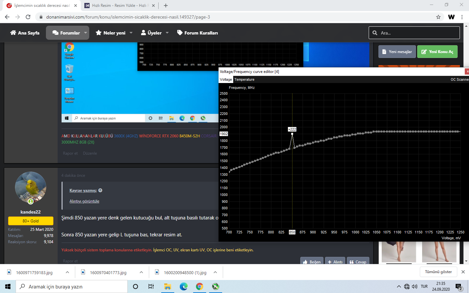The height and width of the screenshot is (293, 469).
Task: Close the downloads bar with X
Action: click(463, 272)
